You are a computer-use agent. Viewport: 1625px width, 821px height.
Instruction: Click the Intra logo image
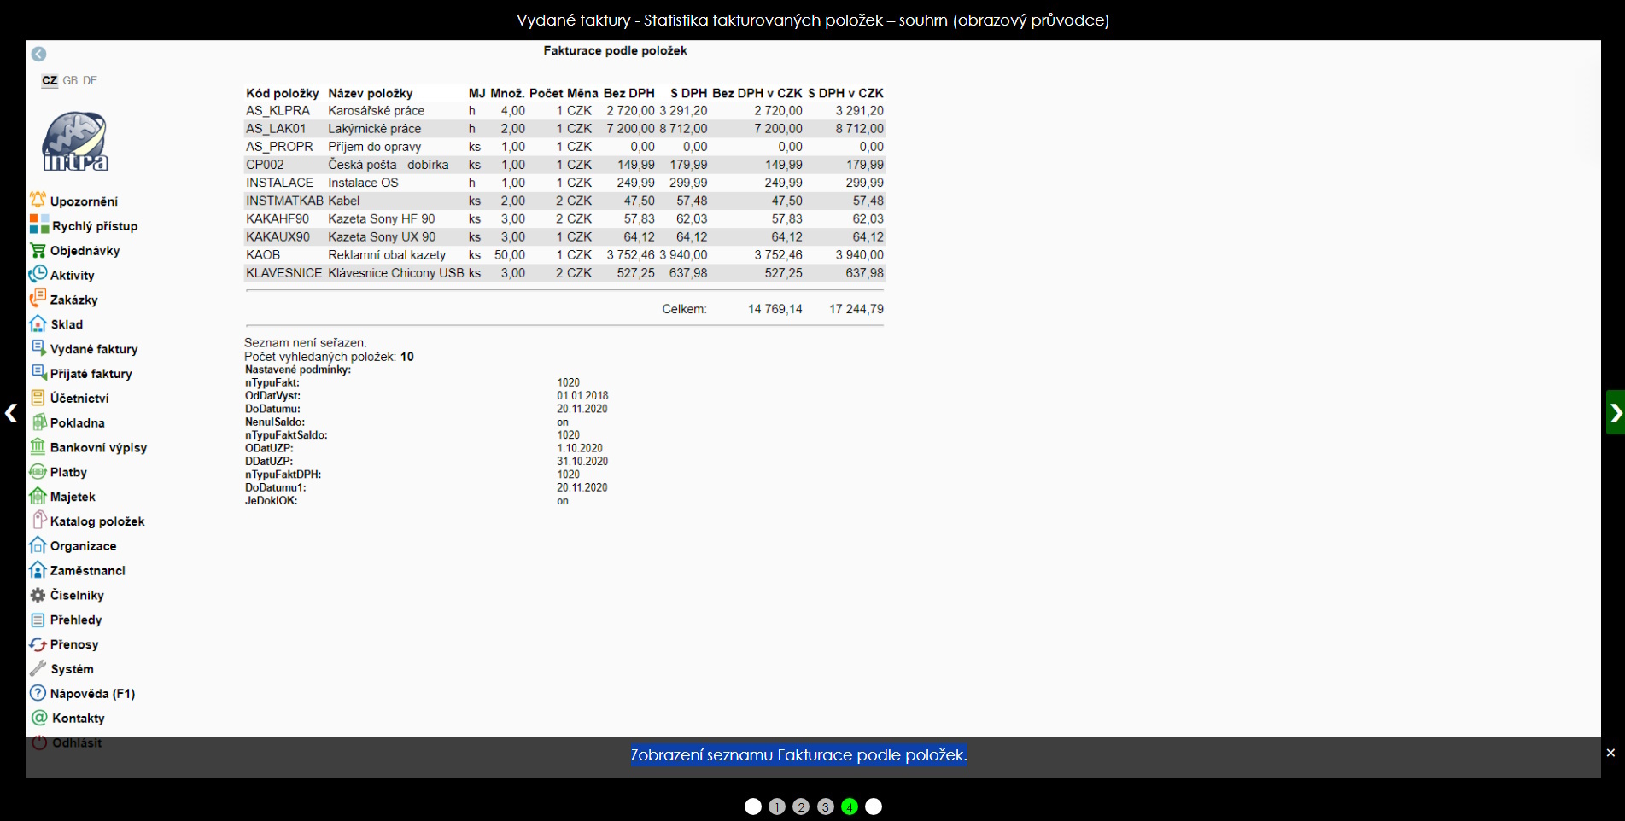[x=75, y=142]
